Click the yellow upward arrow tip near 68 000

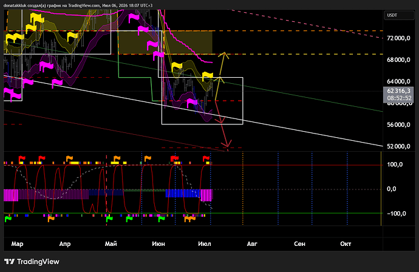[224, 53]
